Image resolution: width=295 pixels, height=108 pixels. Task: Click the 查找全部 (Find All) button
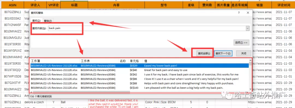coord(202,53)
